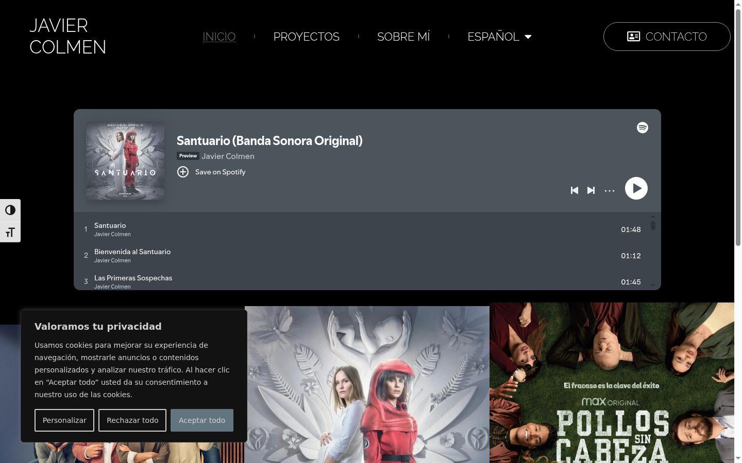Open the three-dot more options menu

tap(610, 190)
